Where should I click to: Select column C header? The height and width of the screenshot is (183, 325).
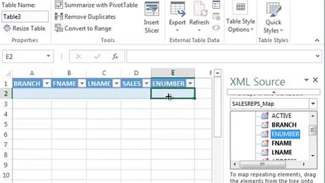[104, 73]
